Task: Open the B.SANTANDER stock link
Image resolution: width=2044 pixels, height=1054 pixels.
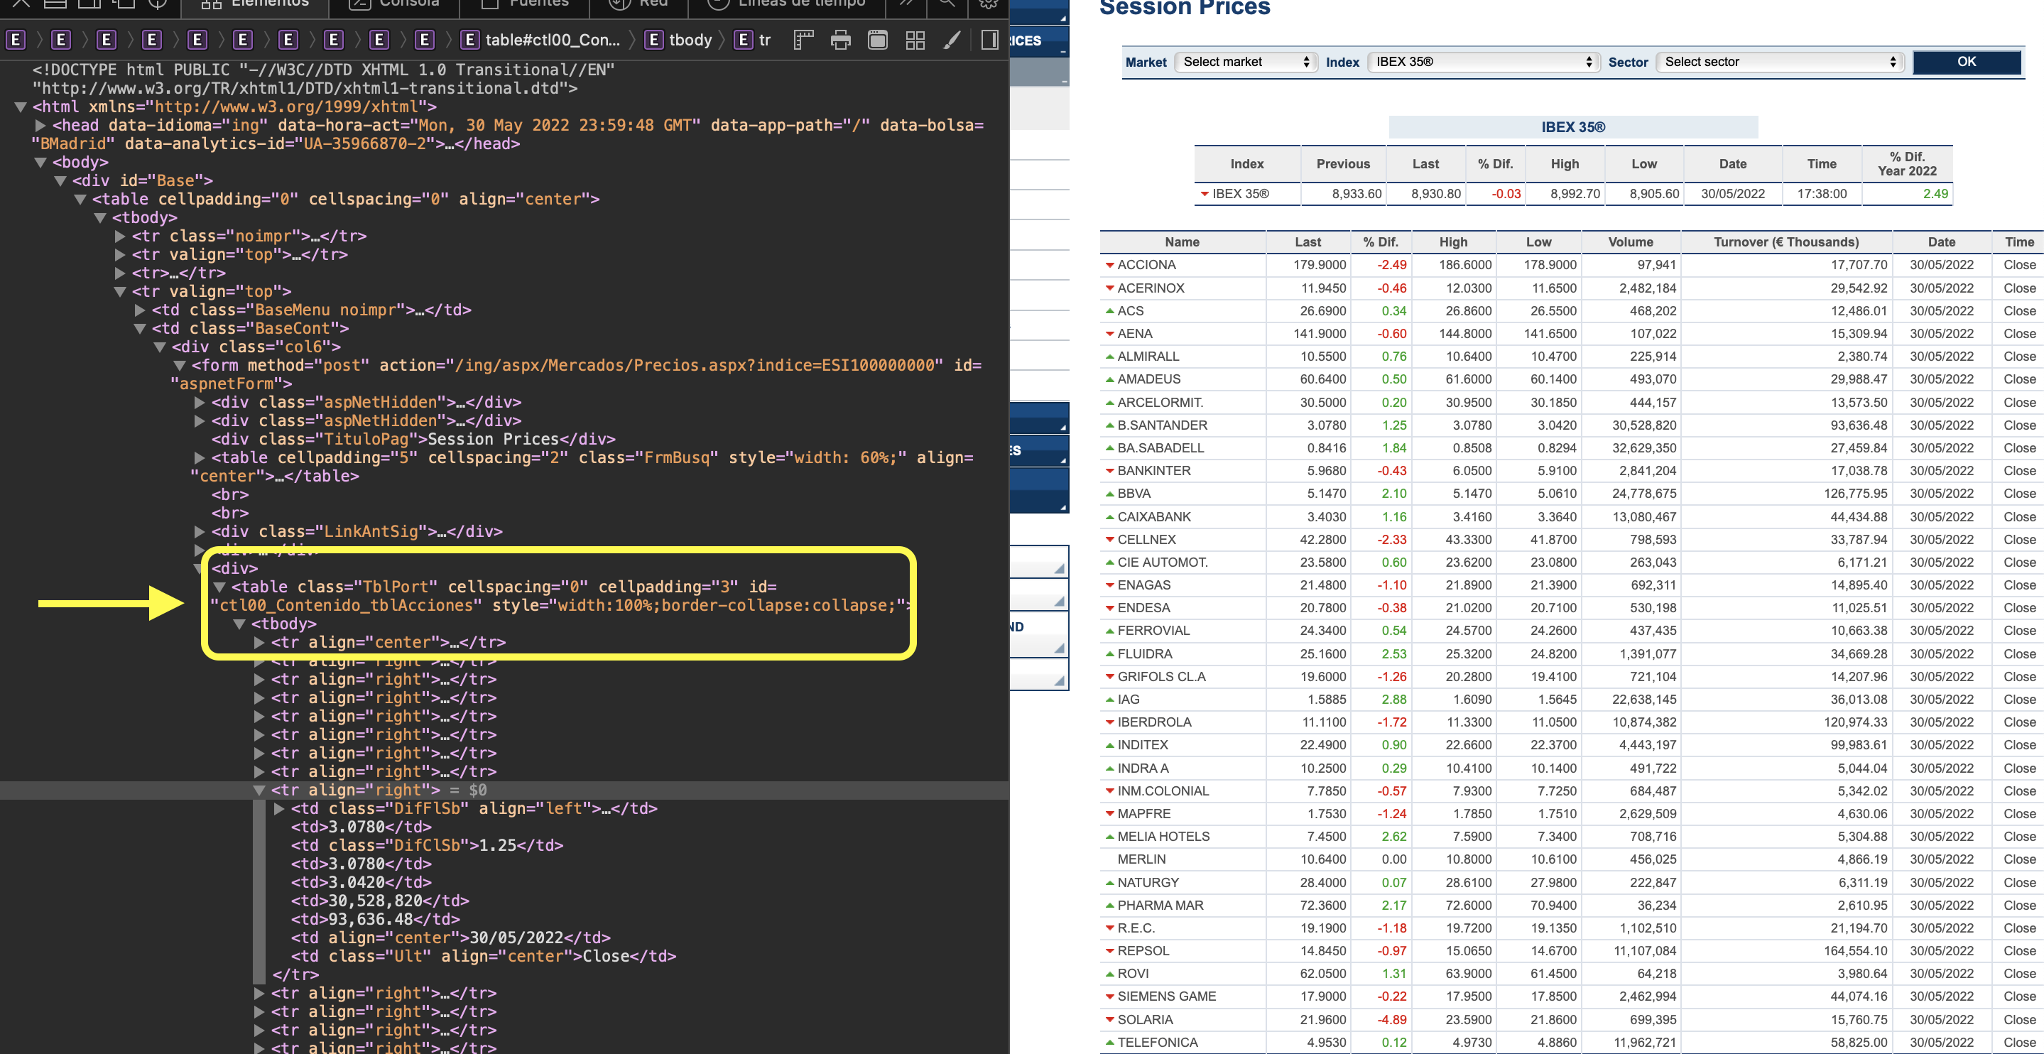Action: coord(1163,425)
